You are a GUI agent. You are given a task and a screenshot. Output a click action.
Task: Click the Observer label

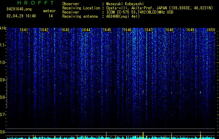[x=71, y=4]
